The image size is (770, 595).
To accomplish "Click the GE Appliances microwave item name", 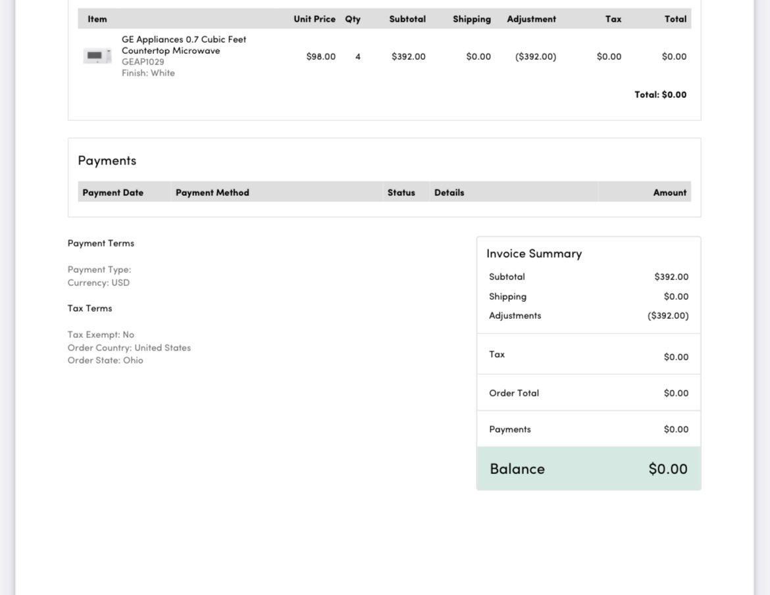I will point(184,45).
